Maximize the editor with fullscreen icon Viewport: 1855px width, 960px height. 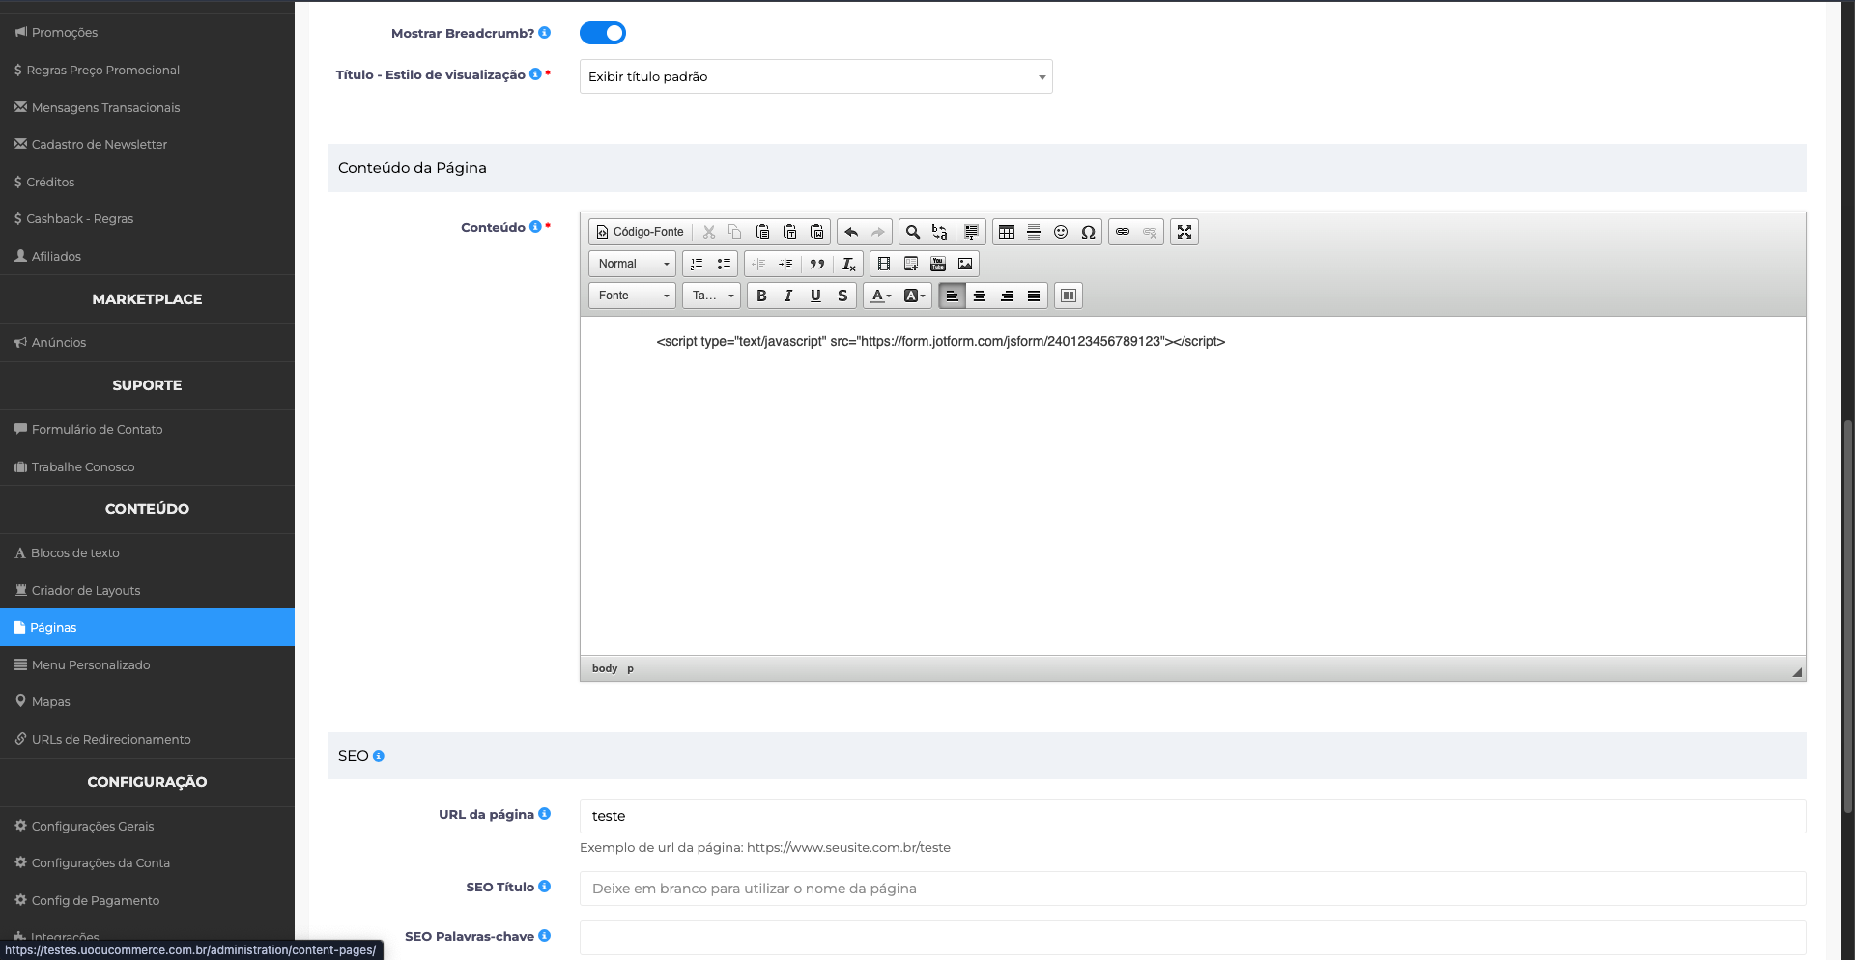[x=1184, y=232]
